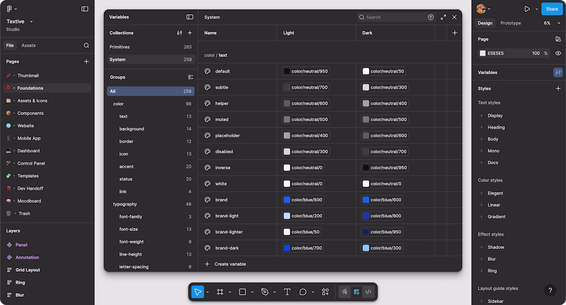Image resolution: width=566 pixels, height=305 pixels.
Task: Toggle the variables sidebar panel icon
Action: click(190, 17)
